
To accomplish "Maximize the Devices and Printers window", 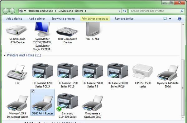I will [x=171, y=2].
